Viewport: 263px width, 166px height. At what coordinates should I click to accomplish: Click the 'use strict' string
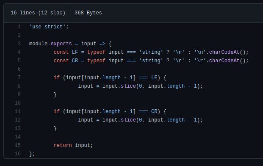[x=47, y=27]
